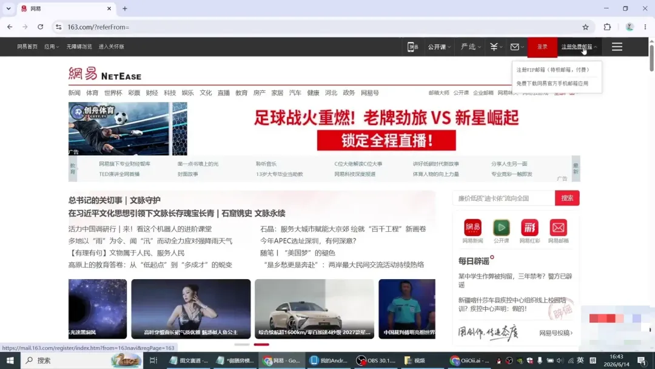The width and height of the screenshot is (655, 369).
Task: Click the 创舟体育 football ad image
Action: (128, 129)
